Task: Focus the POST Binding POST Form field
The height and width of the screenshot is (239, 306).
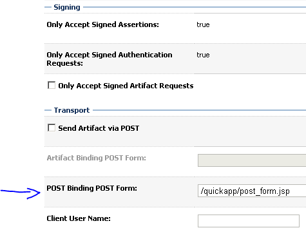Action: pos(252,191)
